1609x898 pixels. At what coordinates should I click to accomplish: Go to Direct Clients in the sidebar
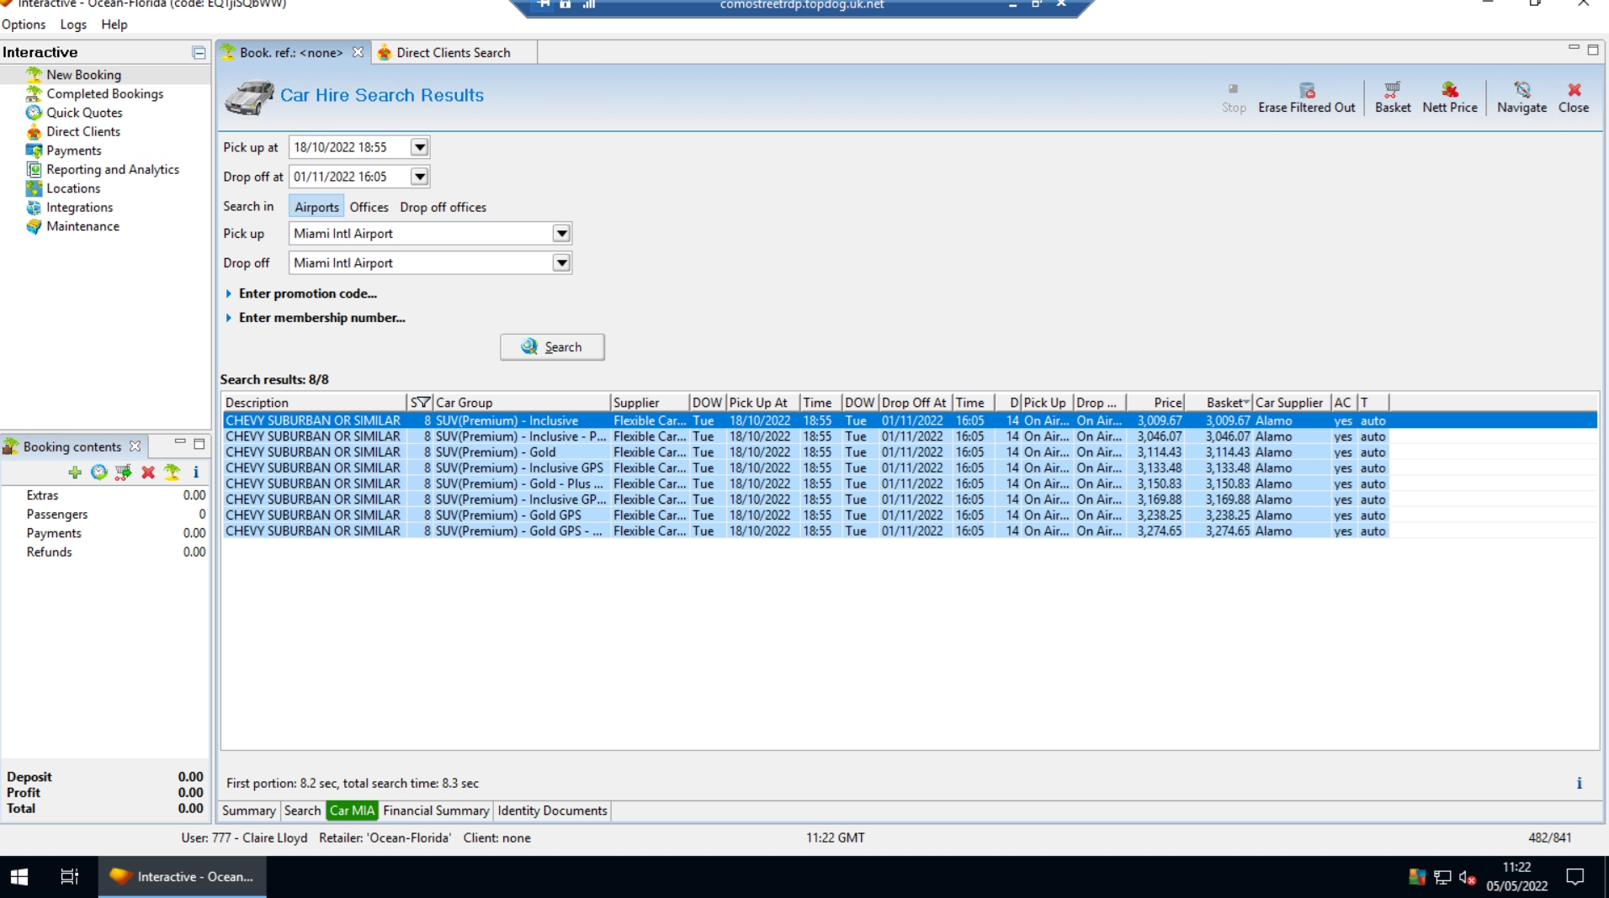[x=82, y=131]
